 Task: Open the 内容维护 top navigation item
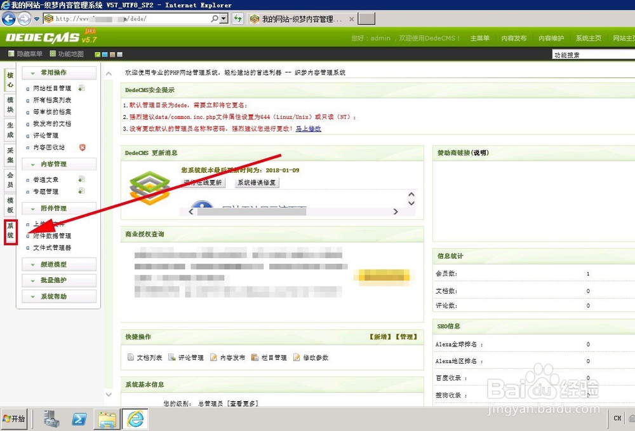(551, 38)
